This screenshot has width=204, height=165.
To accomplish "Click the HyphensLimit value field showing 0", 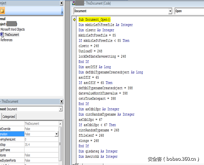I will click(x=40, y=139).
